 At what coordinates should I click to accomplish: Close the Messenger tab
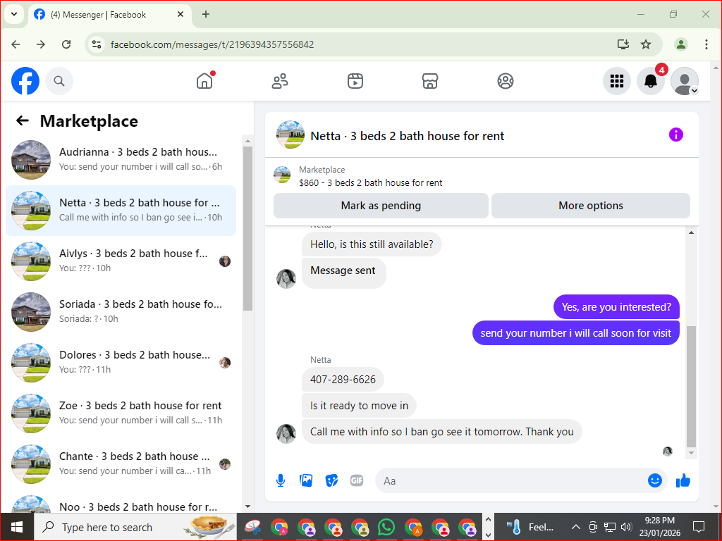point(180,14)
